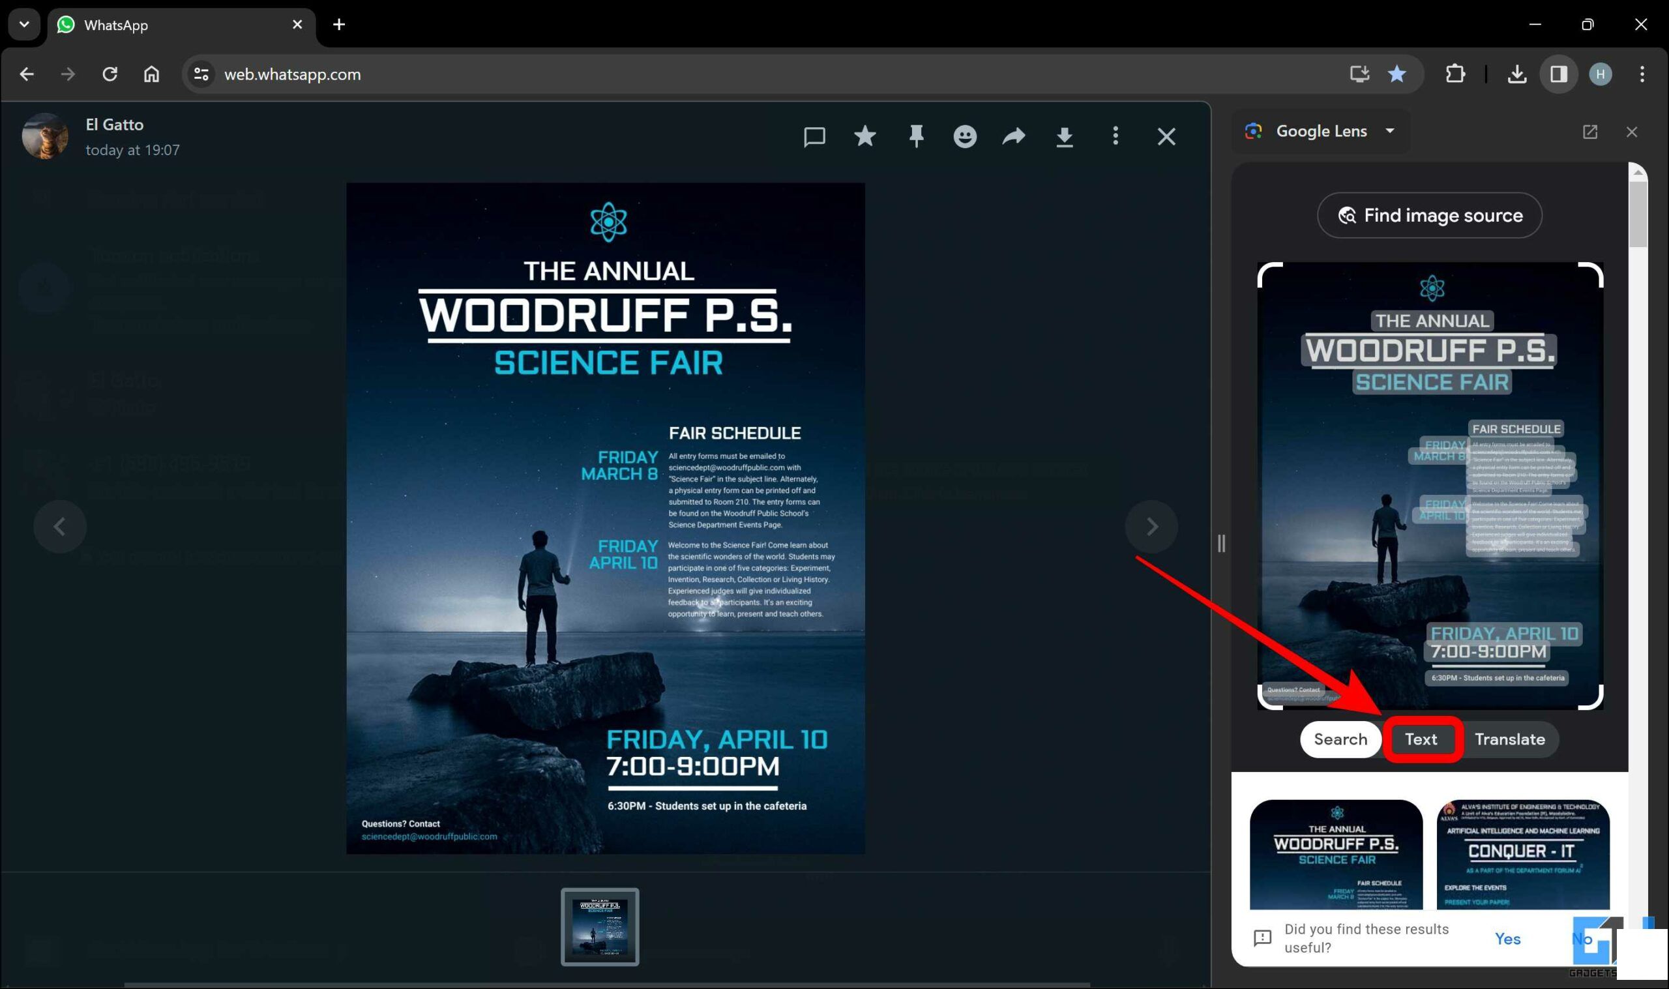Click the WhatsApp download image icon
Viewport: 1669px width, 989px height.
[x=1067, y=136]
